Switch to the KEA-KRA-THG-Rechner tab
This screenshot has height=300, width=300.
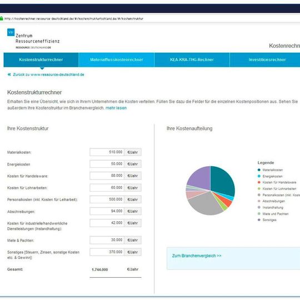[x=192, y=59]
